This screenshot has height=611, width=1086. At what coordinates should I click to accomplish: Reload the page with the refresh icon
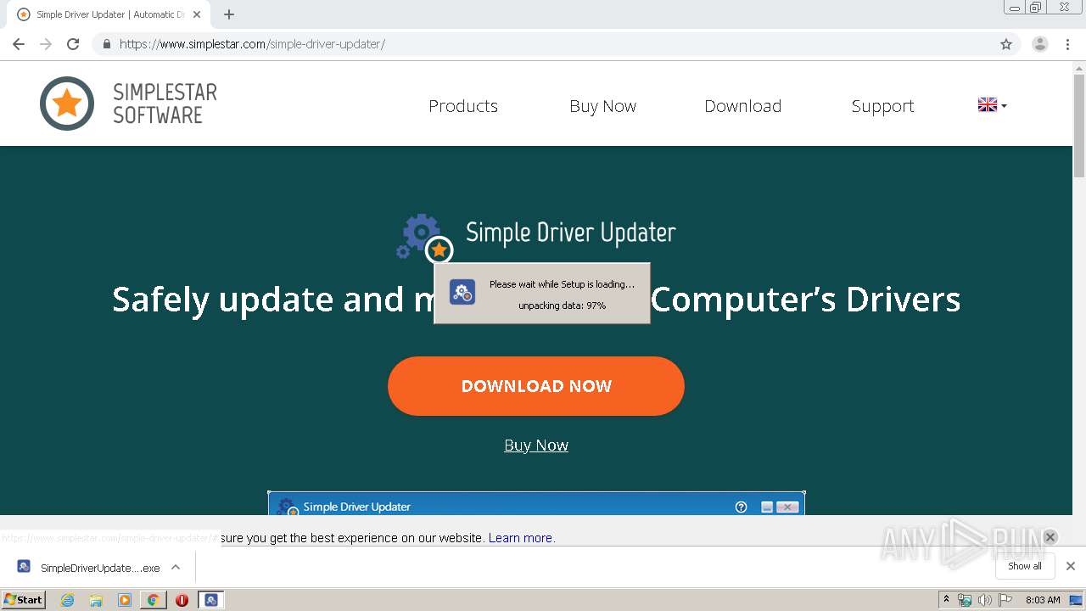click(73, 44)
